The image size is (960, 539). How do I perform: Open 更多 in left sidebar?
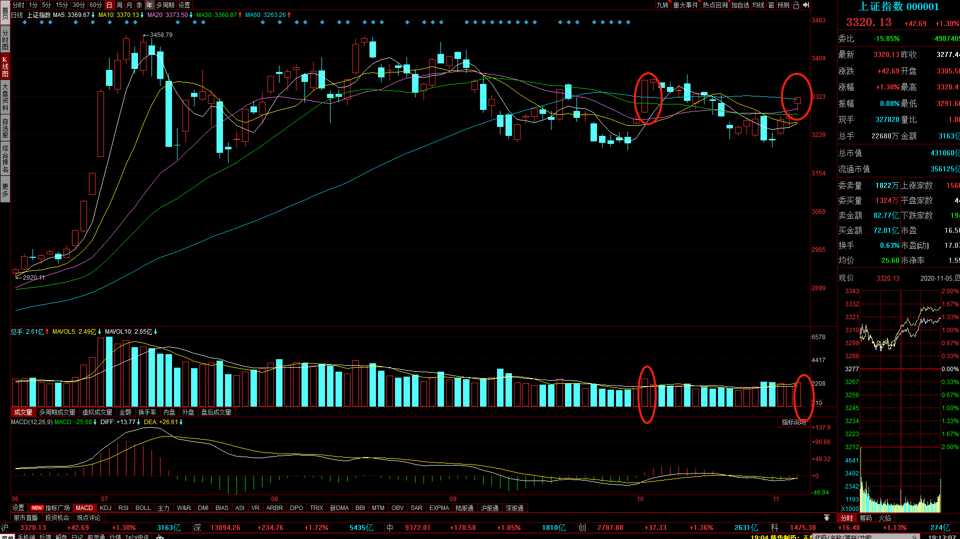click(5, 190)
